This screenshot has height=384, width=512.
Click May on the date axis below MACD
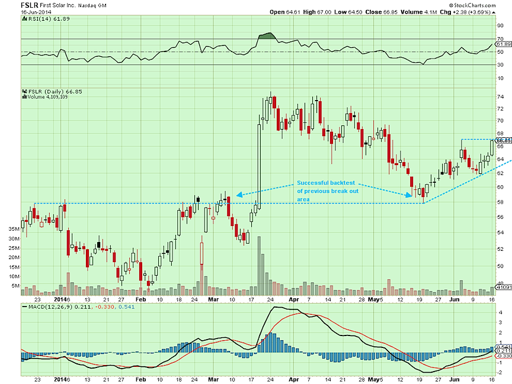[x=373, y=379]
